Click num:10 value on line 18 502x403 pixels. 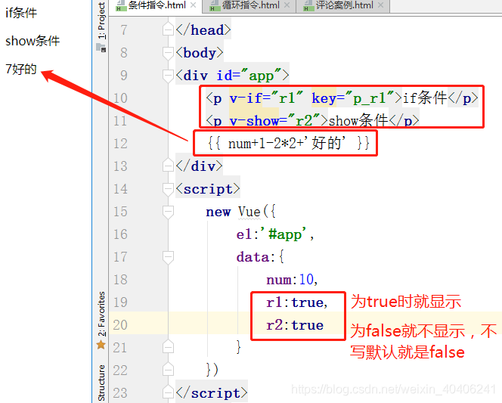pos(292,280)
